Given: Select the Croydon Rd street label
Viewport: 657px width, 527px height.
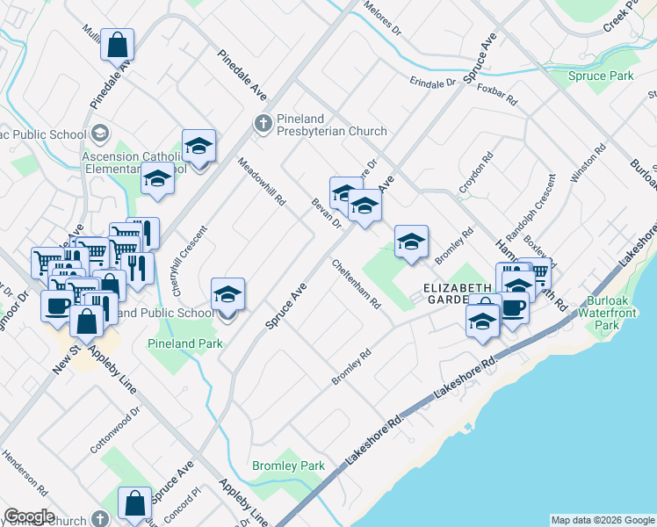Looking at the screenshot, I should click(x=476, y=173).
